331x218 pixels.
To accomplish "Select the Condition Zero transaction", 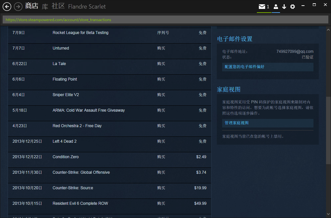I will click(x=110, y=160).
